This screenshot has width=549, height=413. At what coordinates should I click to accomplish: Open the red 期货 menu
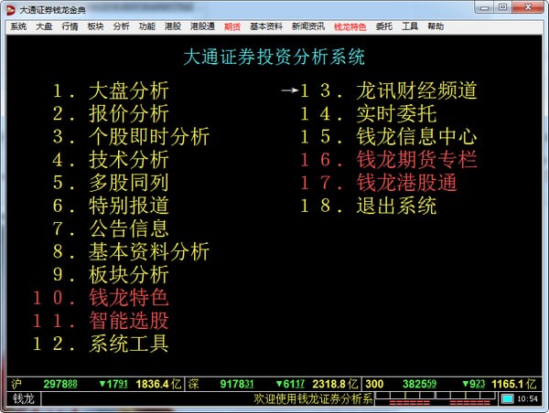(232, 26)
